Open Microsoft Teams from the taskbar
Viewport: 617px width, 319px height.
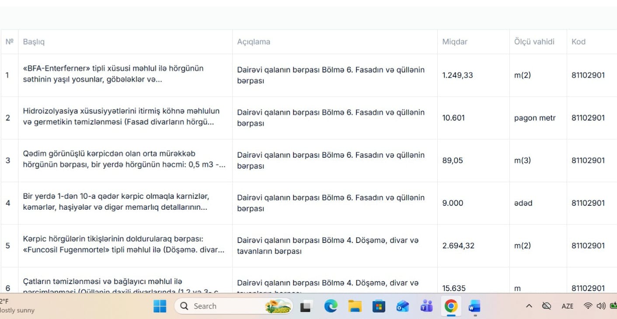click(x=426, y=306)
